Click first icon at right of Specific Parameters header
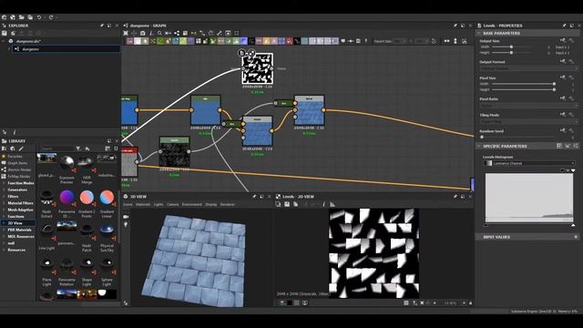 (x=559, y=146)
